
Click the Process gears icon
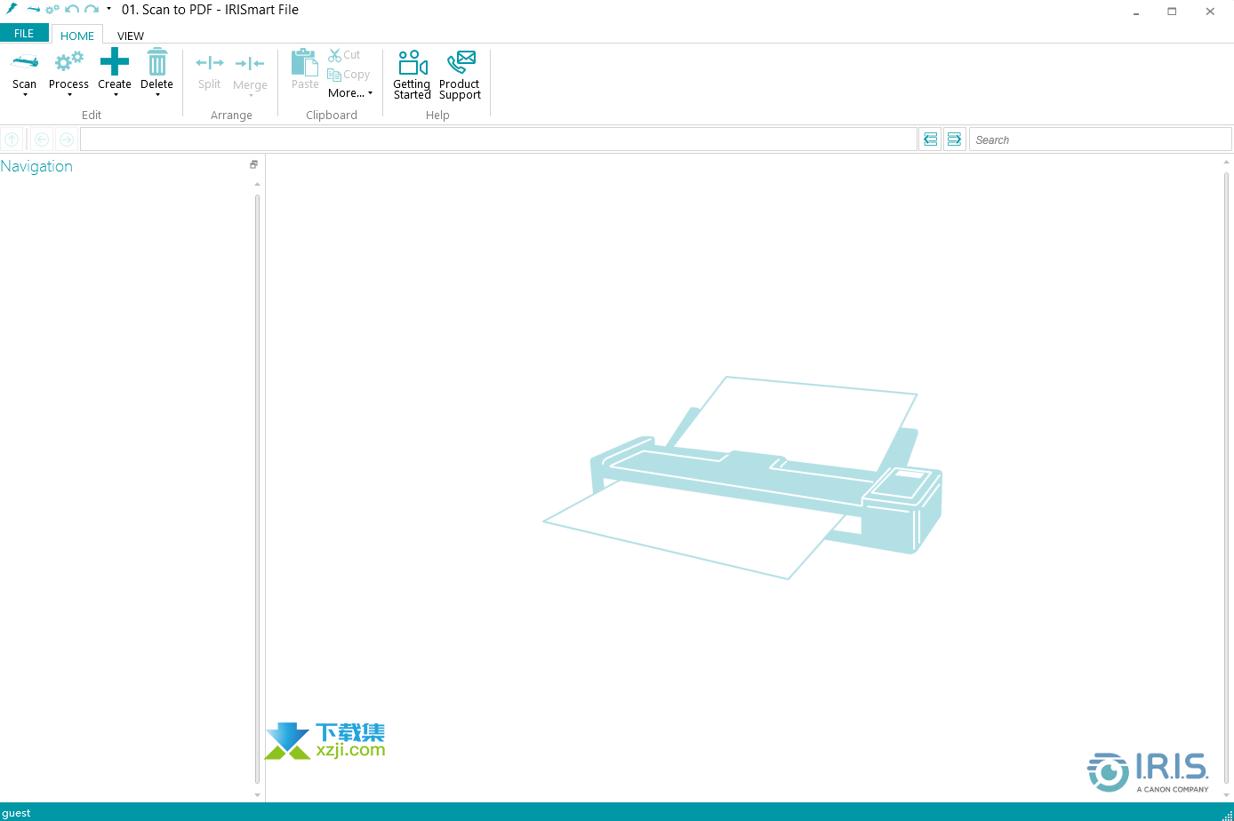68,62
